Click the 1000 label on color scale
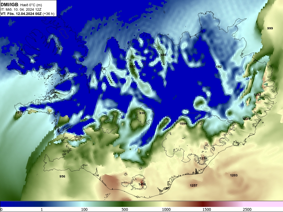The image size is (283, 212). 166,209
